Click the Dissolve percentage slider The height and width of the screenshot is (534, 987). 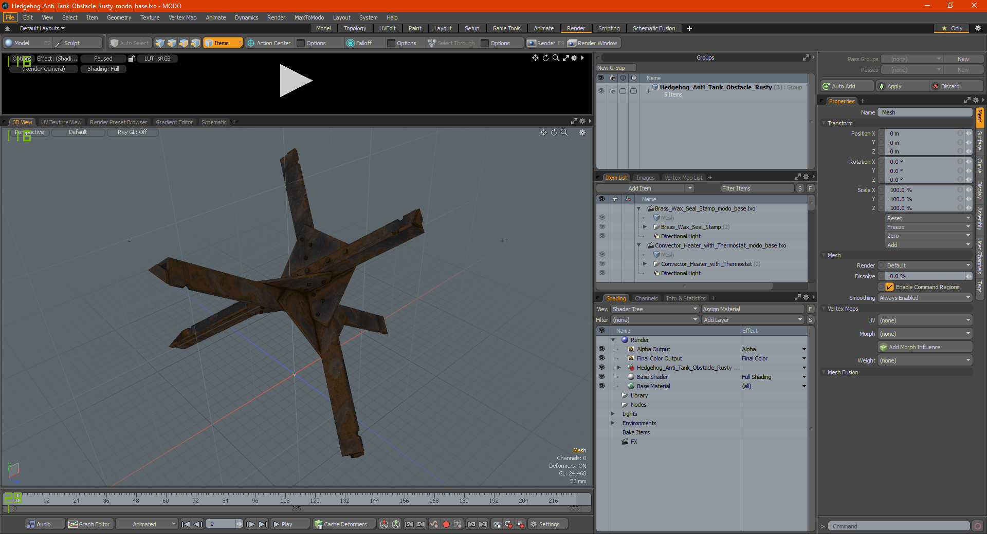[x=925, y=276]
